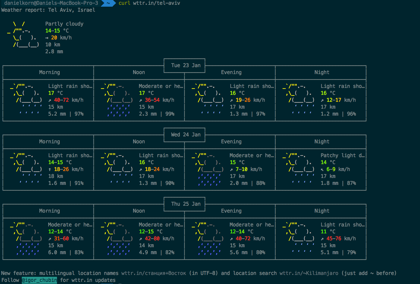Click Thu Morning temperature 12–14 °C

[x=60, y=232]
